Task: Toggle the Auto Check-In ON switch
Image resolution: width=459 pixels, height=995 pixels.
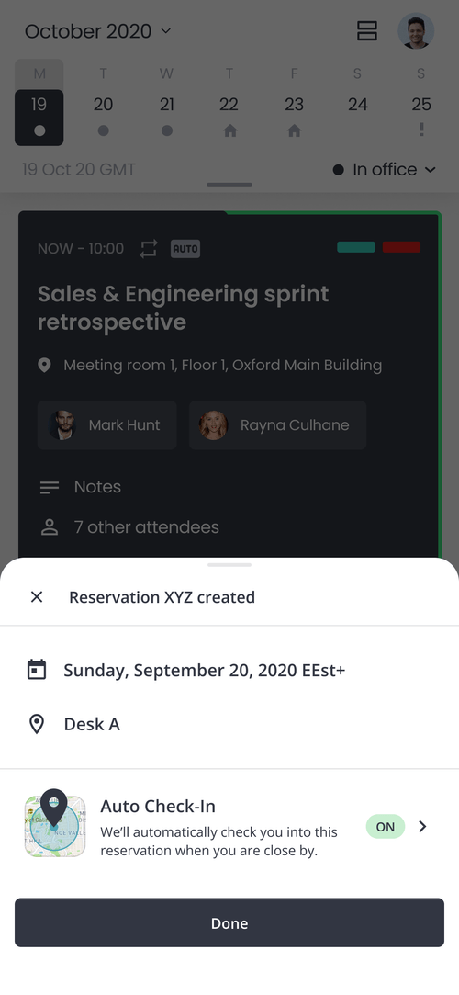Action: click(x=386, y=826)
